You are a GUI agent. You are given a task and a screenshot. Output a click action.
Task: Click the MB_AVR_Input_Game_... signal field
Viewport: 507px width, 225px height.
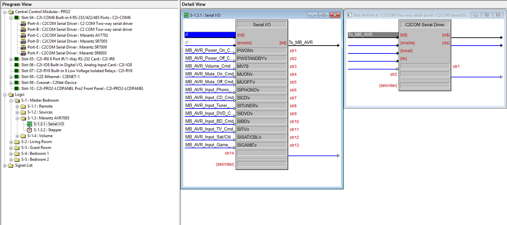(x=210, y=145)
